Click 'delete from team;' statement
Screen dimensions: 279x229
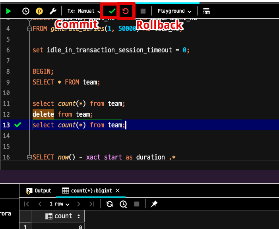[63, 114]
